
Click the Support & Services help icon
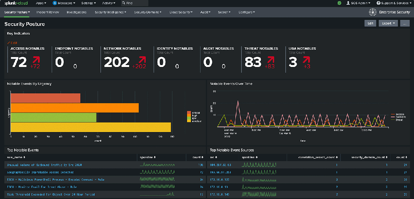[x=378, y=3]
